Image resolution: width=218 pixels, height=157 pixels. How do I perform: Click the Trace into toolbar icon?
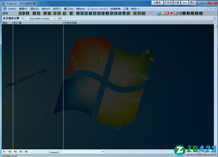click(x=55, y=13)
